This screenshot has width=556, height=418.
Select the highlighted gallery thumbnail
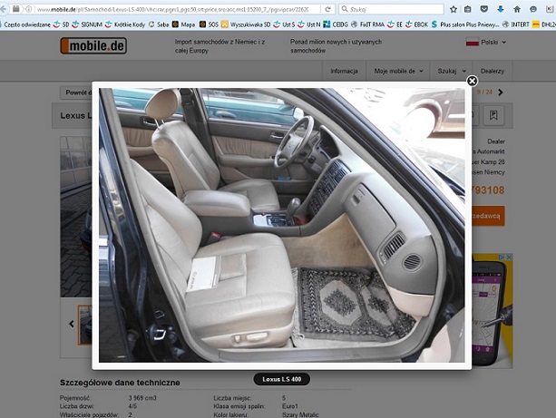pos(84,326)
